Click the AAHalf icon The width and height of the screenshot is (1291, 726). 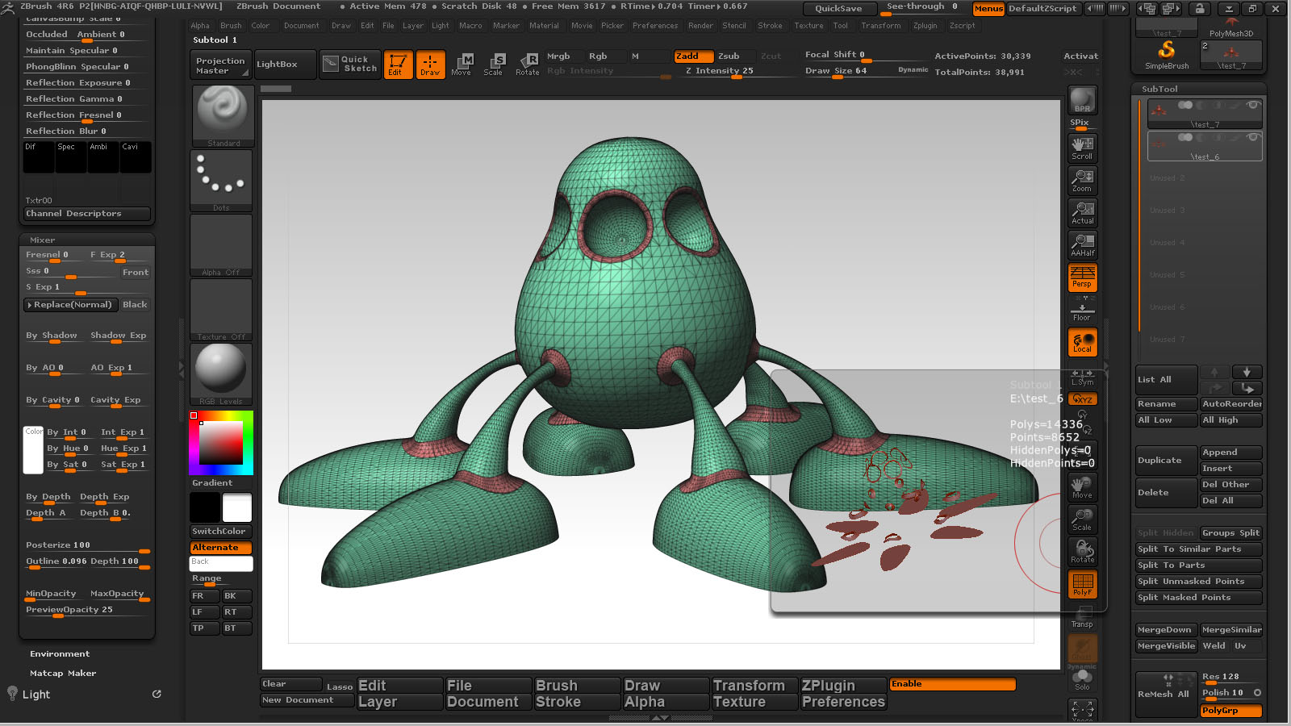pyautogui.click(x=1082, y=244)
